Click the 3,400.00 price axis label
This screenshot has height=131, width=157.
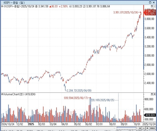(x=149, y=37)
